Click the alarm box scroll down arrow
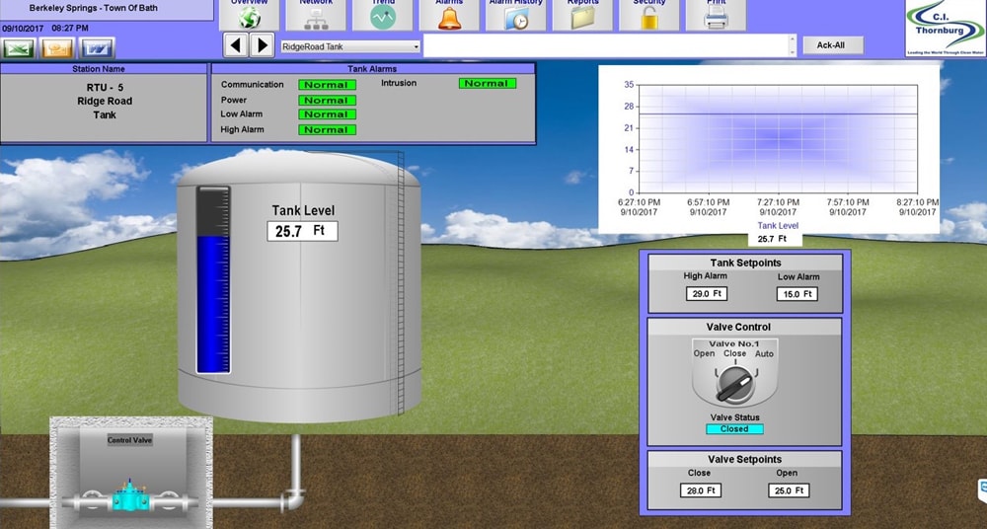The image size is (987, 529). [793, 53]
